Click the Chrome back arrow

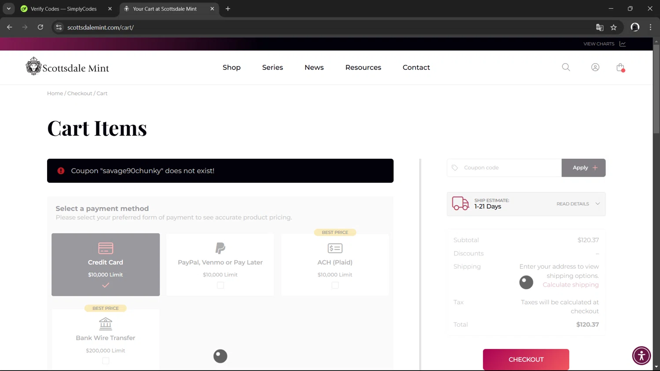[x=10, y=27]
